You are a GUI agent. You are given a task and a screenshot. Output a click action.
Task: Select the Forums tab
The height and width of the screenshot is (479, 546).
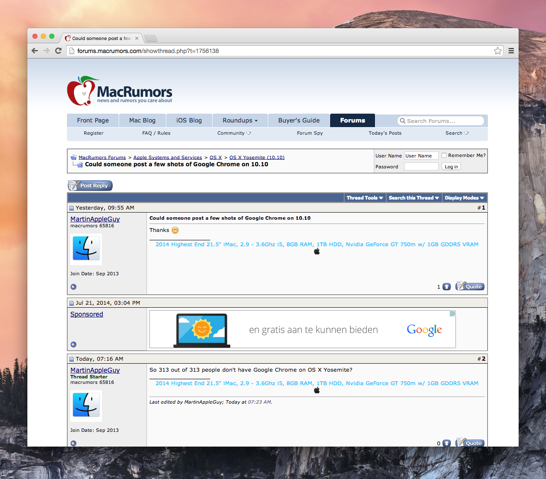(x=353, y=120)
